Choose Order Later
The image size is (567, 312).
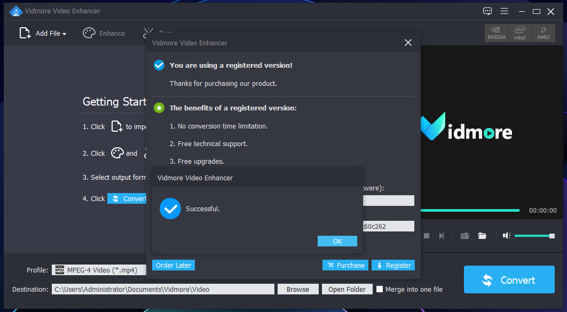pos(174,265)
